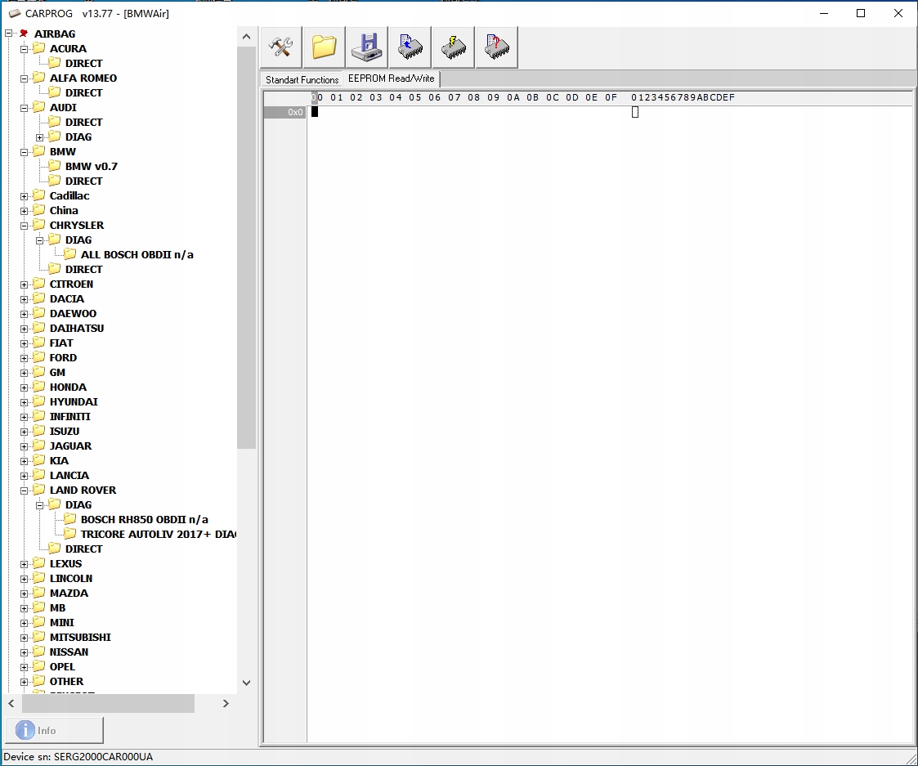Switch to the Standart Functions tab

[302, 79]
